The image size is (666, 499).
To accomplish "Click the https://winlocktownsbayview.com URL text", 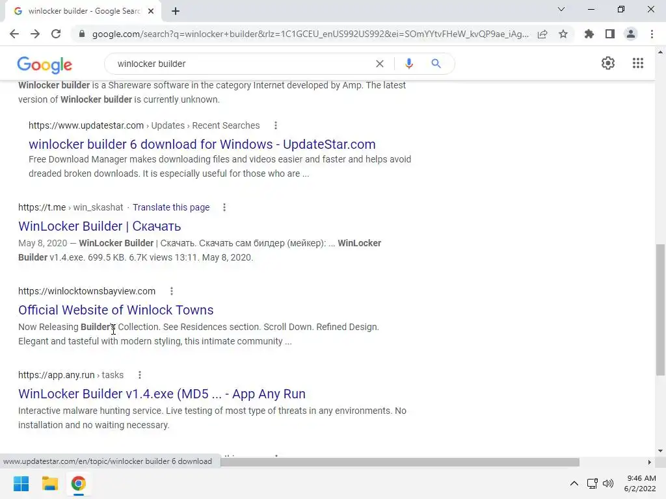I will click(87, 291).
